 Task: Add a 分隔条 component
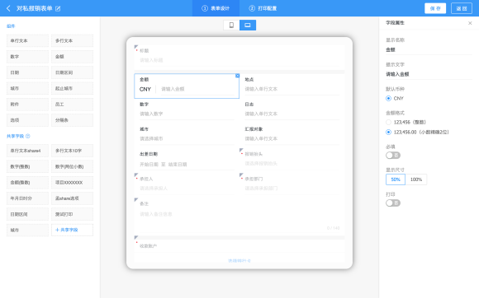[72, 120]
